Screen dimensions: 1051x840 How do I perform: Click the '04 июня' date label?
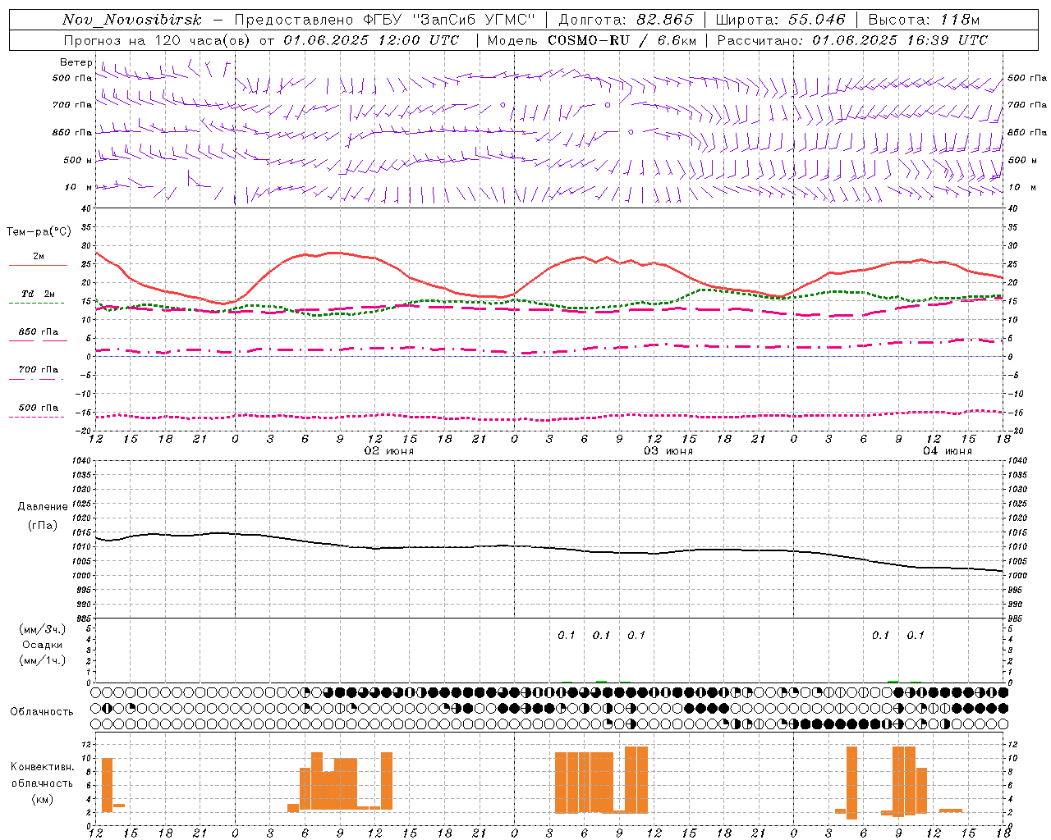[x=948, y=451]
